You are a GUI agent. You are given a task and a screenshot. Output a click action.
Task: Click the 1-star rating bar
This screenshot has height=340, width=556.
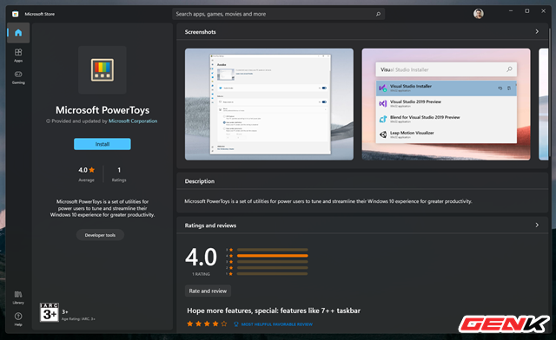pos(272,274)
